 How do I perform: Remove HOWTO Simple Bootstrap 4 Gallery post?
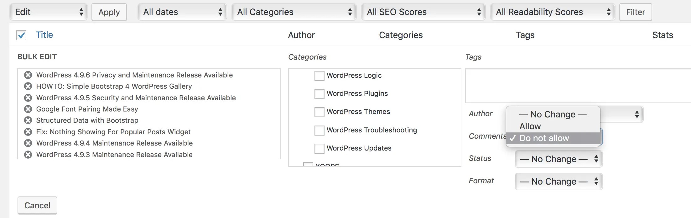[28, 86]
